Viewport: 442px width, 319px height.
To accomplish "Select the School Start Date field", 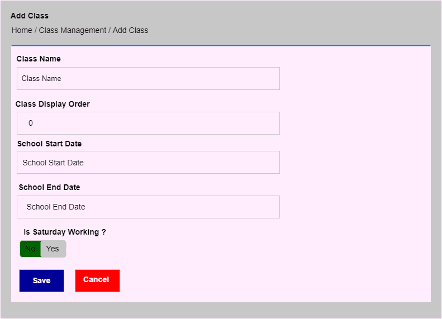I will pyautogui.click(x=148, y=163).
